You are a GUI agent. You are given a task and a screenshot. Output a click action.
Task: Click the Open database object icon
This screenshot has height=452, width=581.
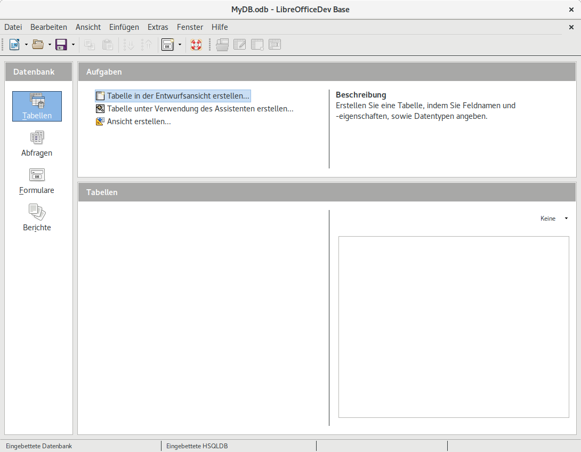tap(222, 45)
